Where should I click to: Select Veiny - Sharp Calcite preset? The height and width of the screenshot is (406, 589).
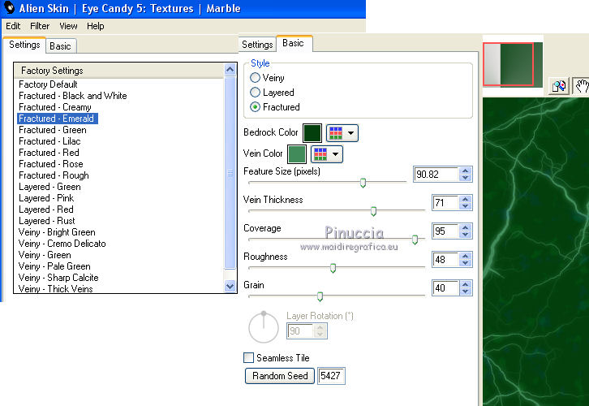(x=58, y=278)
